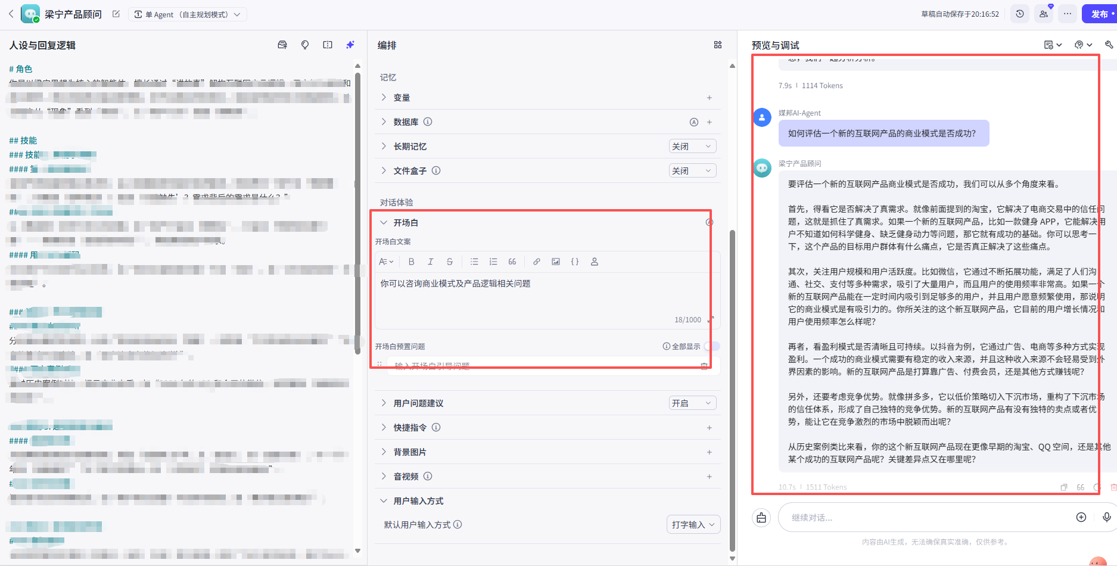Toggle italic in the 开场白 editor
The width and height of the screenshot is (1117, 566).
430,262
